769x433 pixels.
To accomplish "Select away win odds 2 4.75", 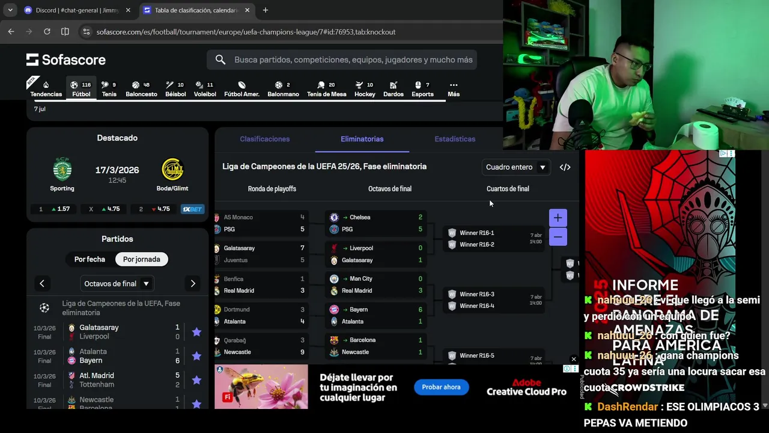I will pyautogui.click(x=154, y=209).
